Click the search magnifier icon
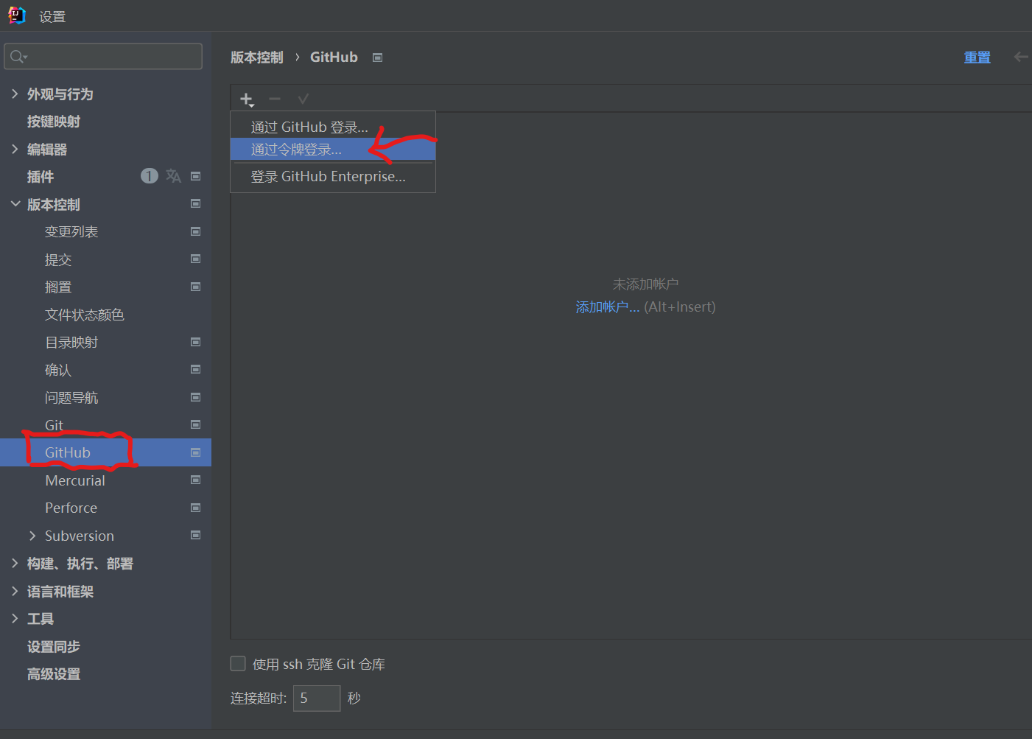The width and height of the screenshot is (1032, 739). pyautogui.click(x=18, y=57)
